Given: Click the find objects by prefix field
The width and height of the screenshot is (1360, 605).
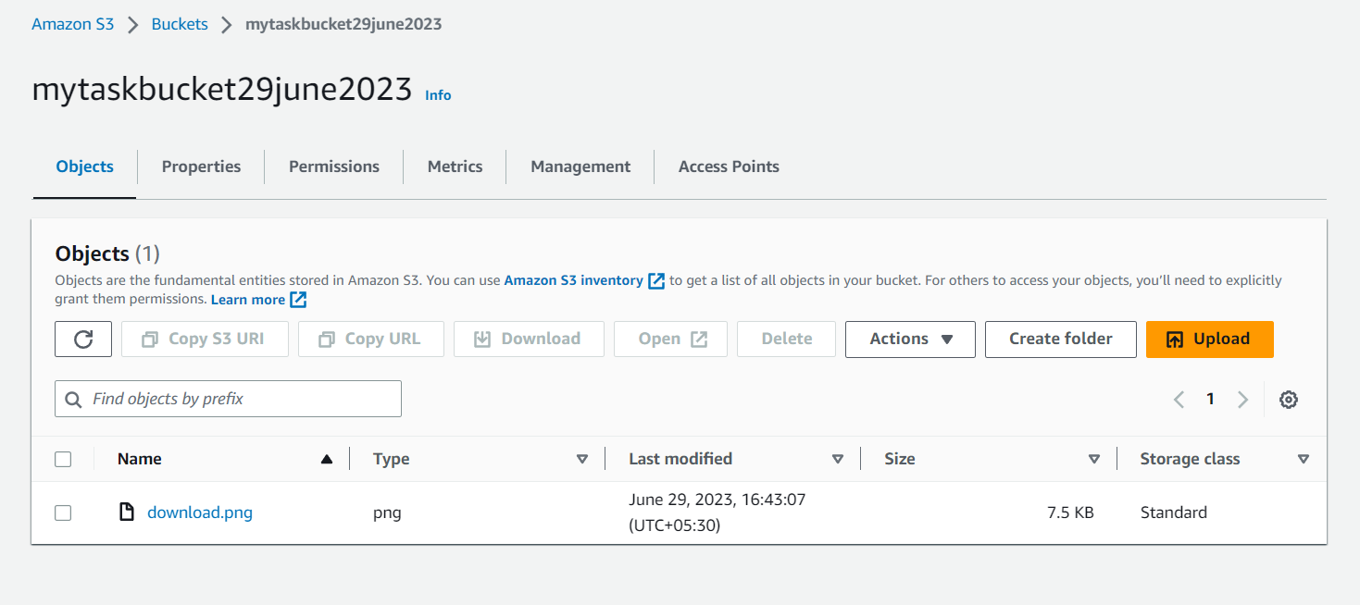Looking at the screenshot, I should pyautogui.click(x=227, y=398).
